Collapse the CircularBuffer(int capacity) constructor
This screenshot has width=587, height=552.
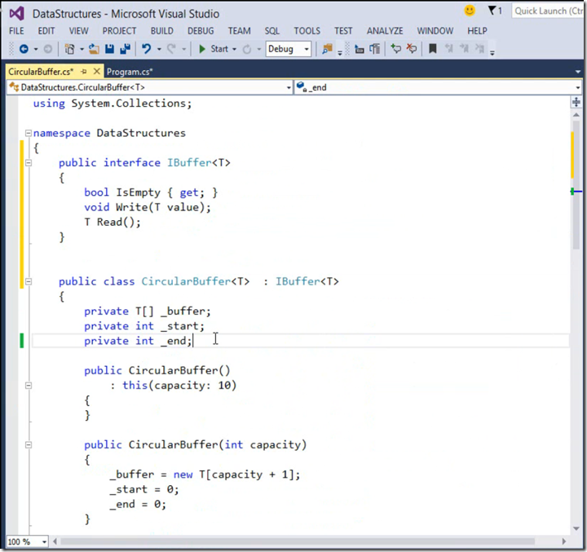[x=28, y=444]
